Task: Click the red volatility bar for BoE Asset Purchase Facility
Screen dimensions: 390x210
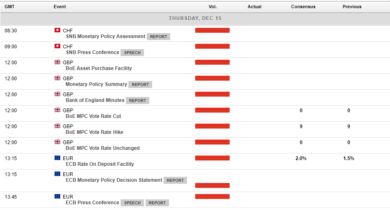Action: pyautogui.click(x=212, y=62)
